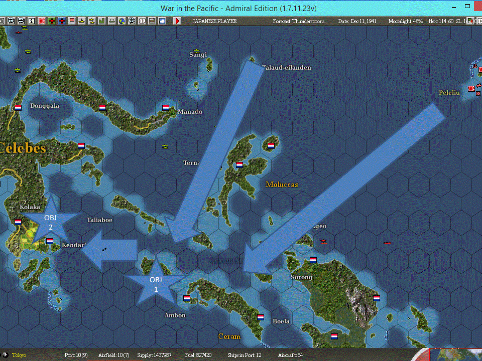This screenshot has width=482, height=361.
Task: Click the arrow icon left of Tokyo
Action: coord(5,355)
